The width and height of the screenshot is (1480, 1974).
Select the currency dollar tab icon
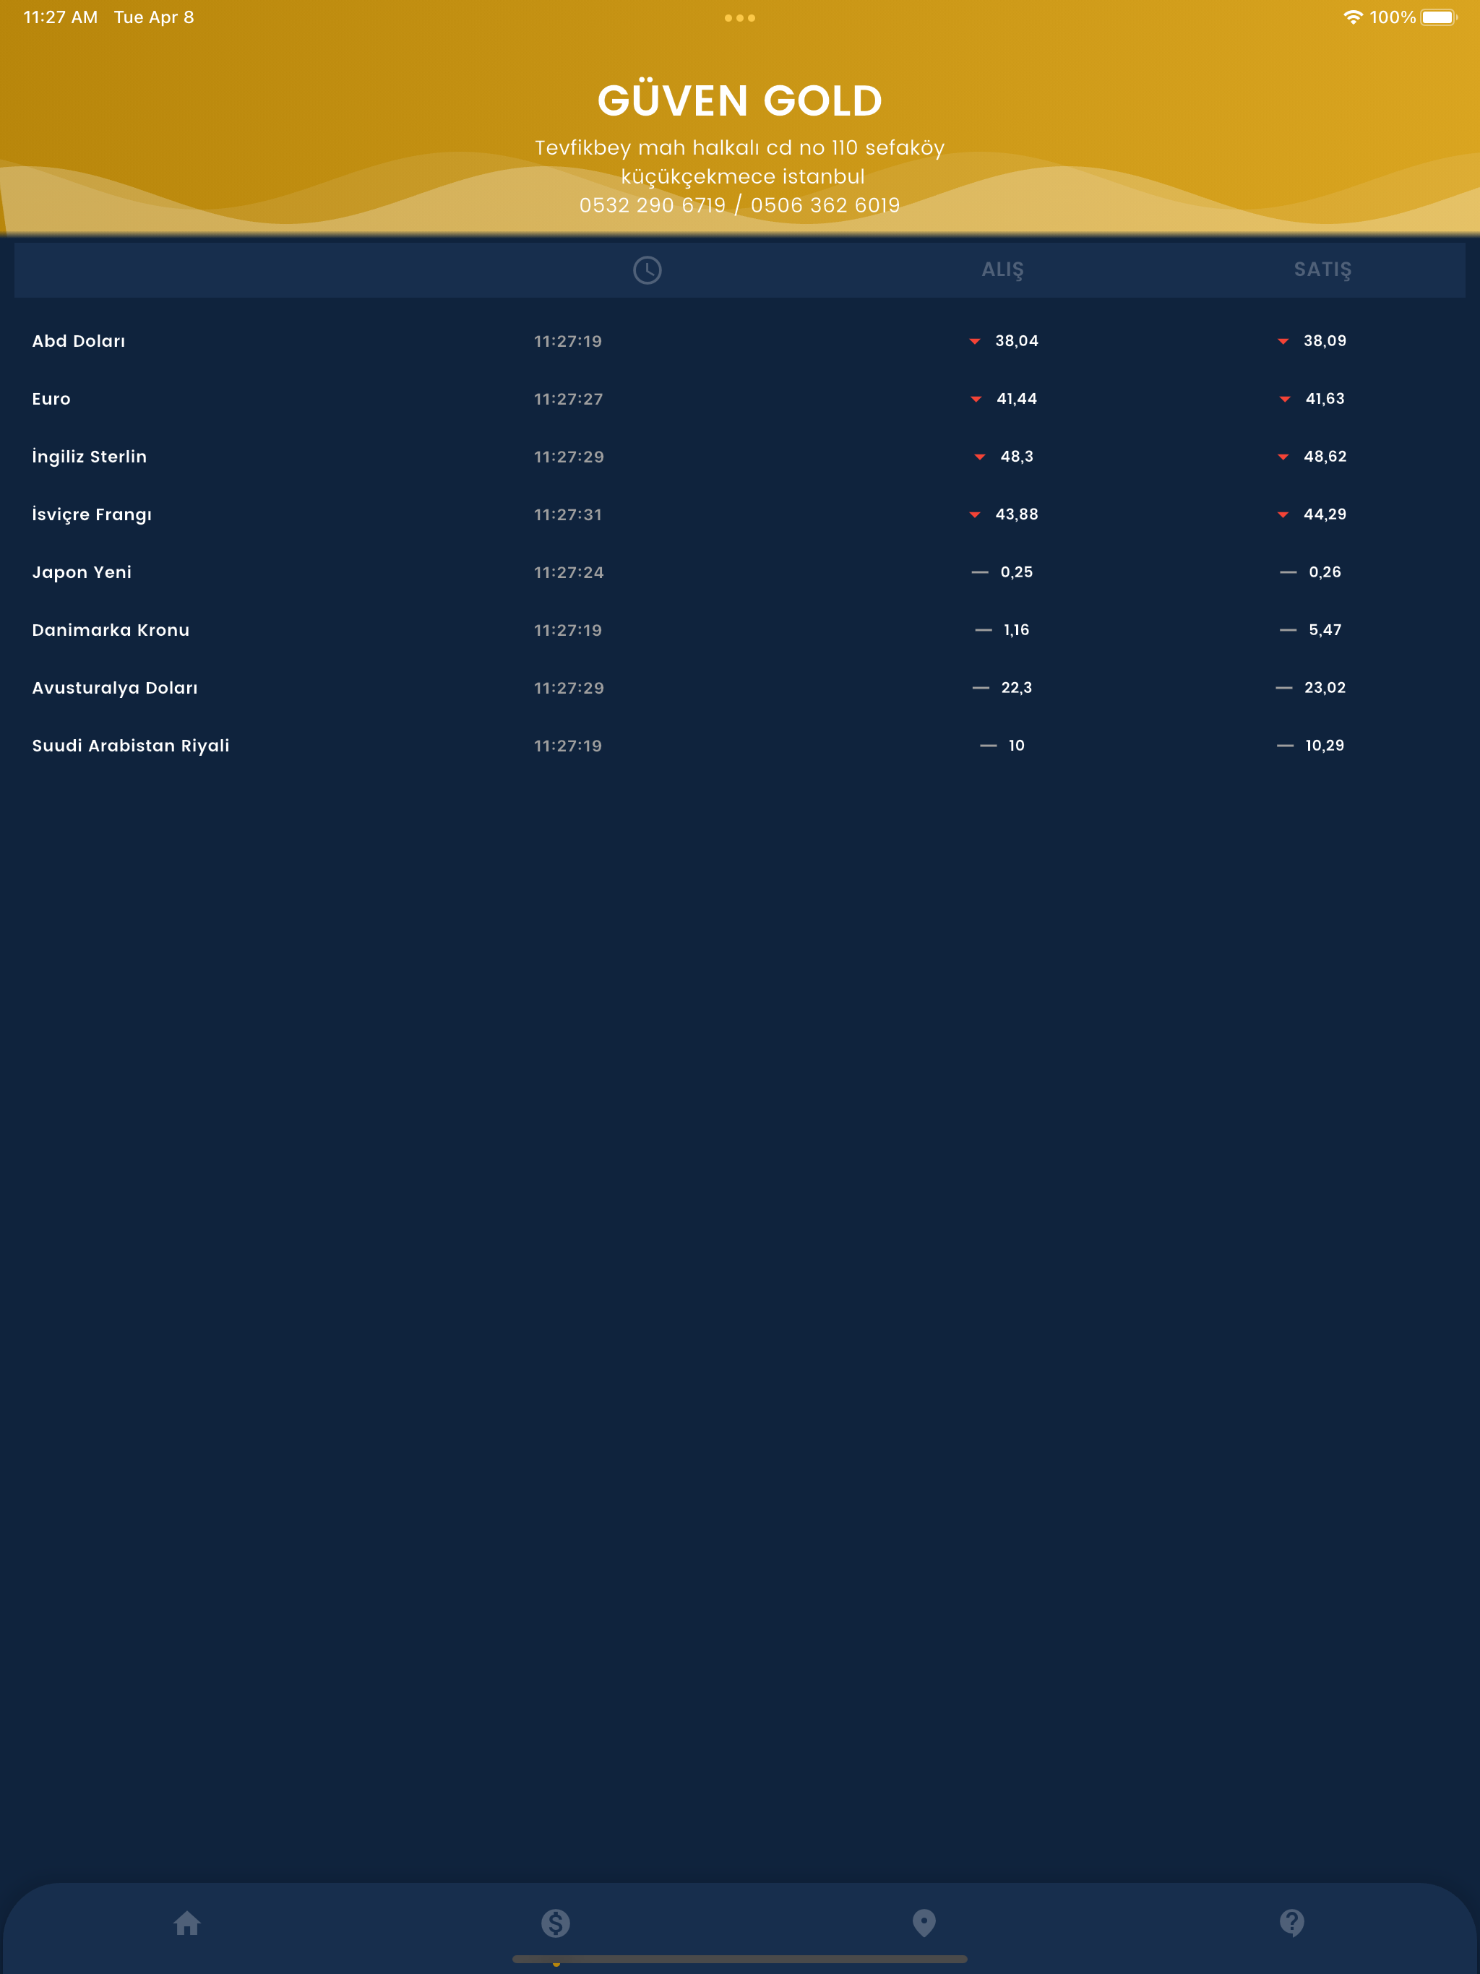[555, 1923]
